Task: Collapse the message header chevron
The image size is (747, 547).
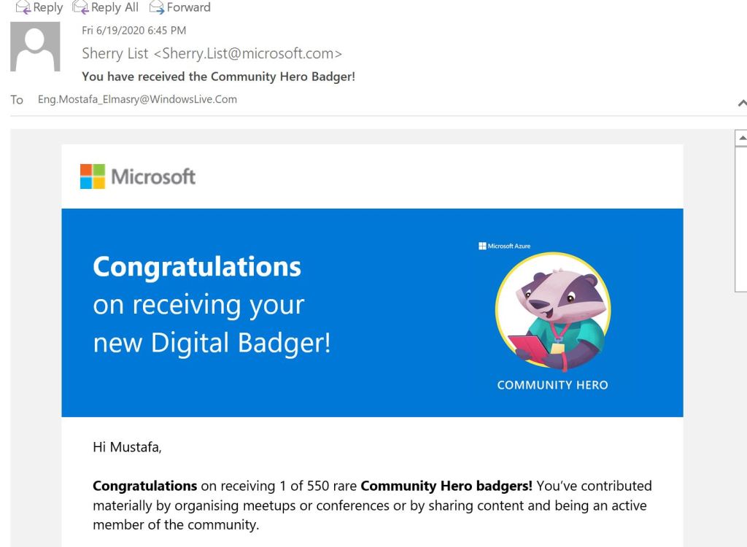Action: [742, 104]
